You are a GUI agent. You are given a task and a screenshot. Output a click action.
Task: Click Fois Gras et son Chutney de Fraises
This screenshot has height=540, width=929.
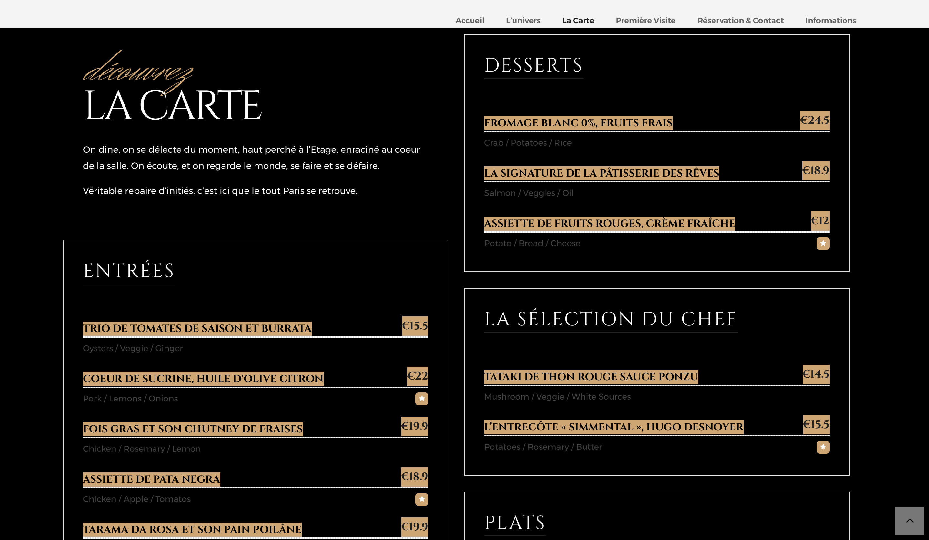[193, 429]
